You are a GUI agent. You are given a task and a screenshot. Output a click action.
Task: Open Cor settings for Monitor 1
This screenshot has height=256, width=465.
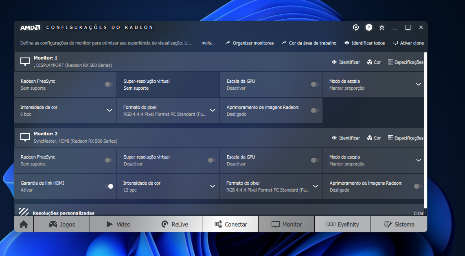click(374, 62)
